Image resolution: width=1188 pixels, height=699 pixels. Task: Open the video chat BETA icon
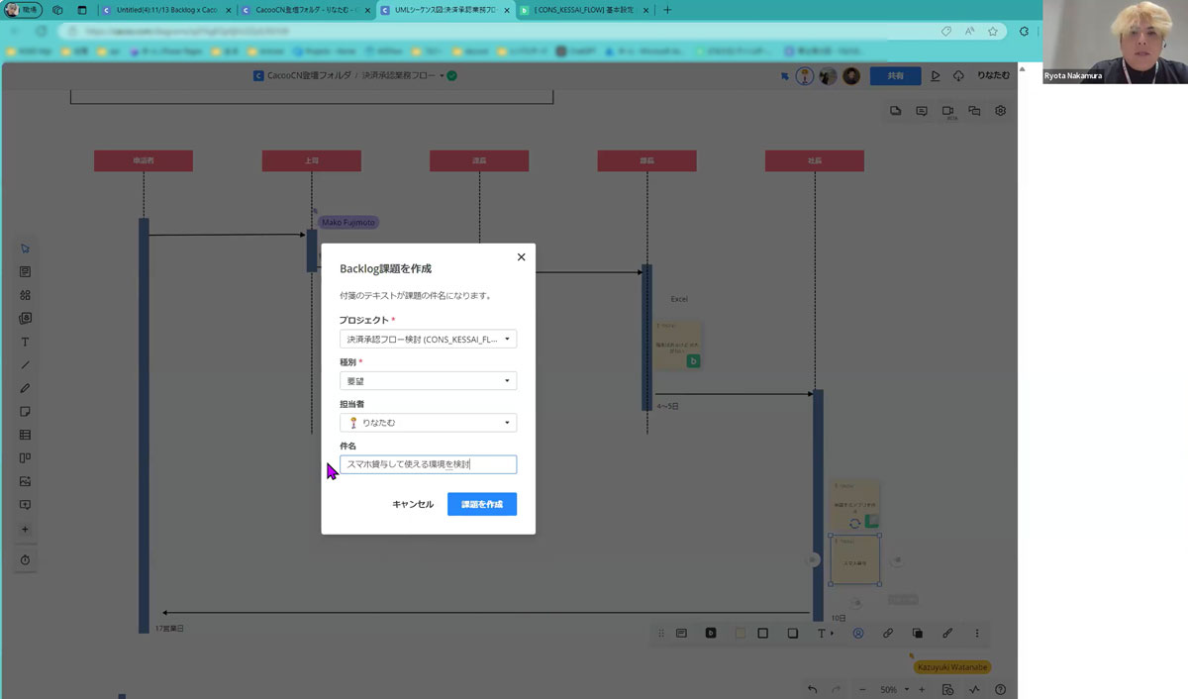(x=947, y=112)
